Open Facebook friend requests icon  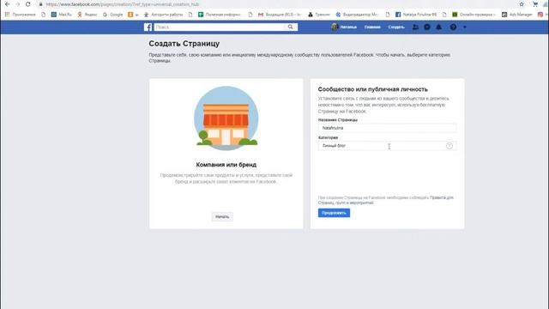[415, 27]
